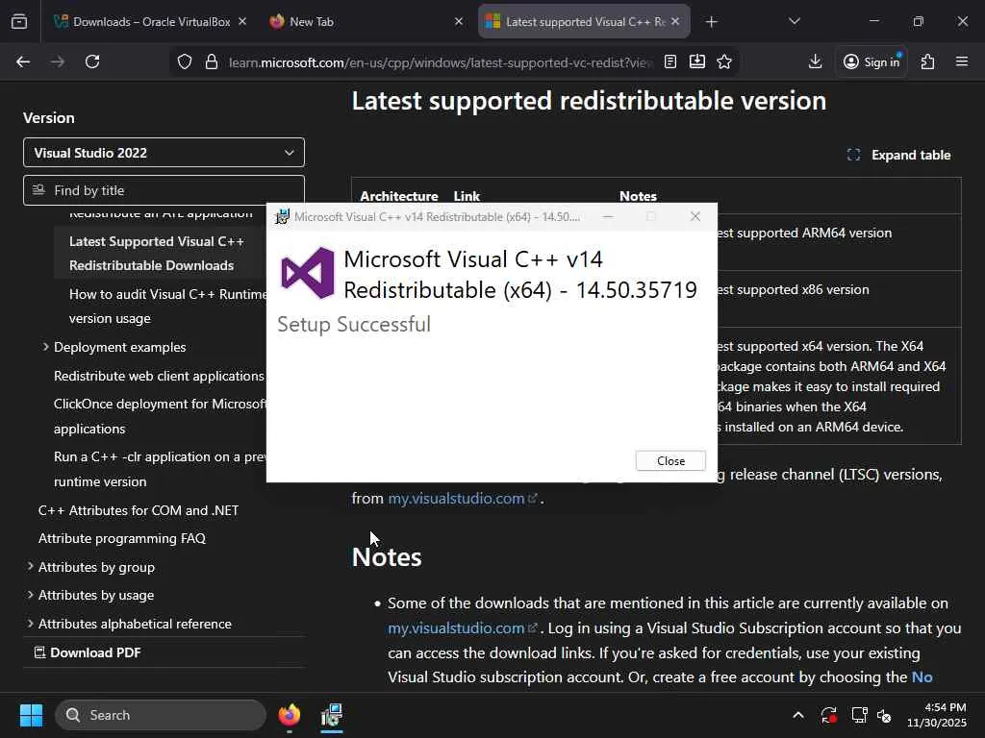985x738 pixels.
Task: Close the setup dialog with X
Action: tap(695, 216)
